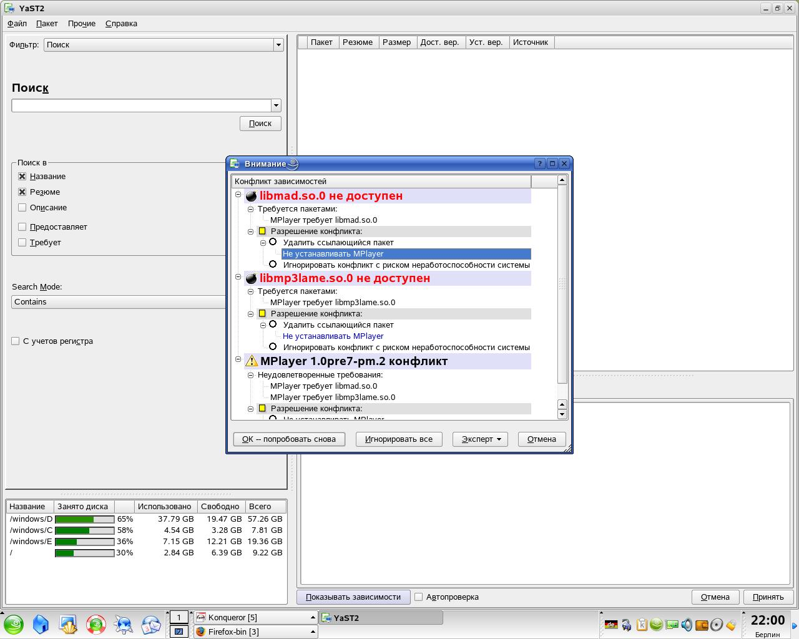799x639 pixels.
Task: Open the Klipper clipboard tray icon
Action: tap(641, 624)
